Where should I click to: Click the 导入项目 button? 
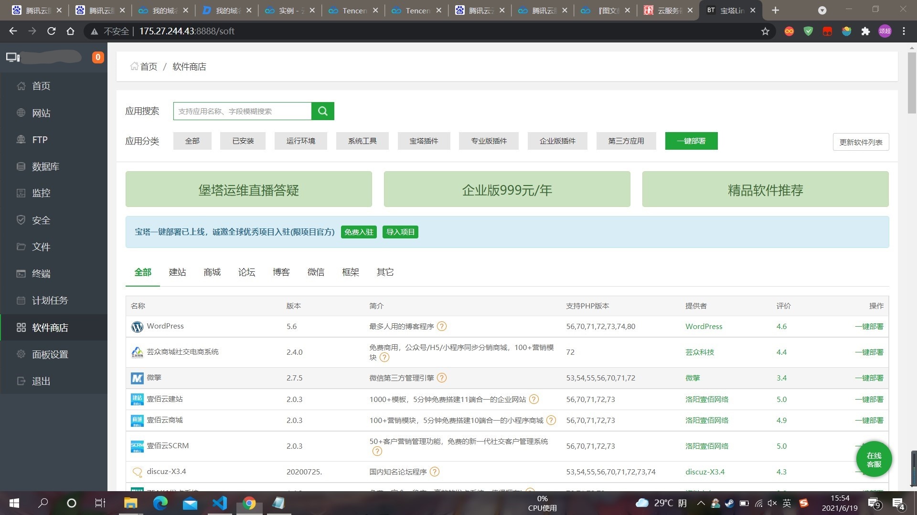[x=400, y=232]
